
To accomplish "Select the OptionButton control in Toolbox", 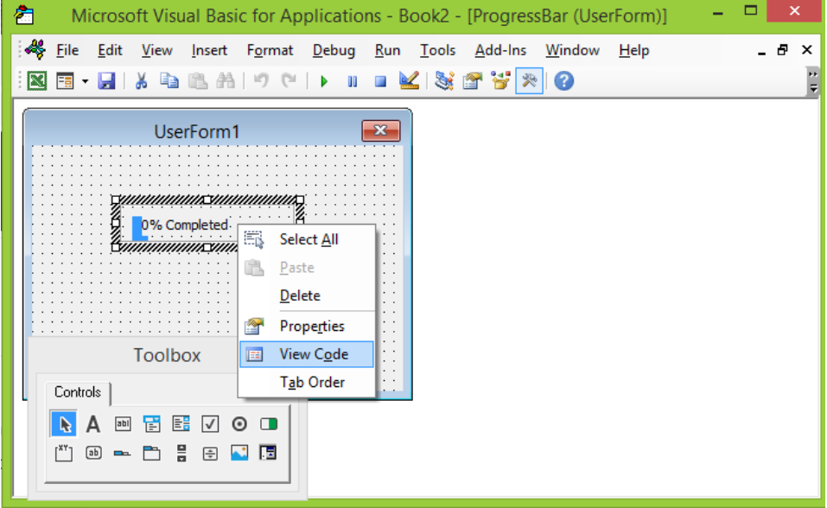I will coord(239,423).
